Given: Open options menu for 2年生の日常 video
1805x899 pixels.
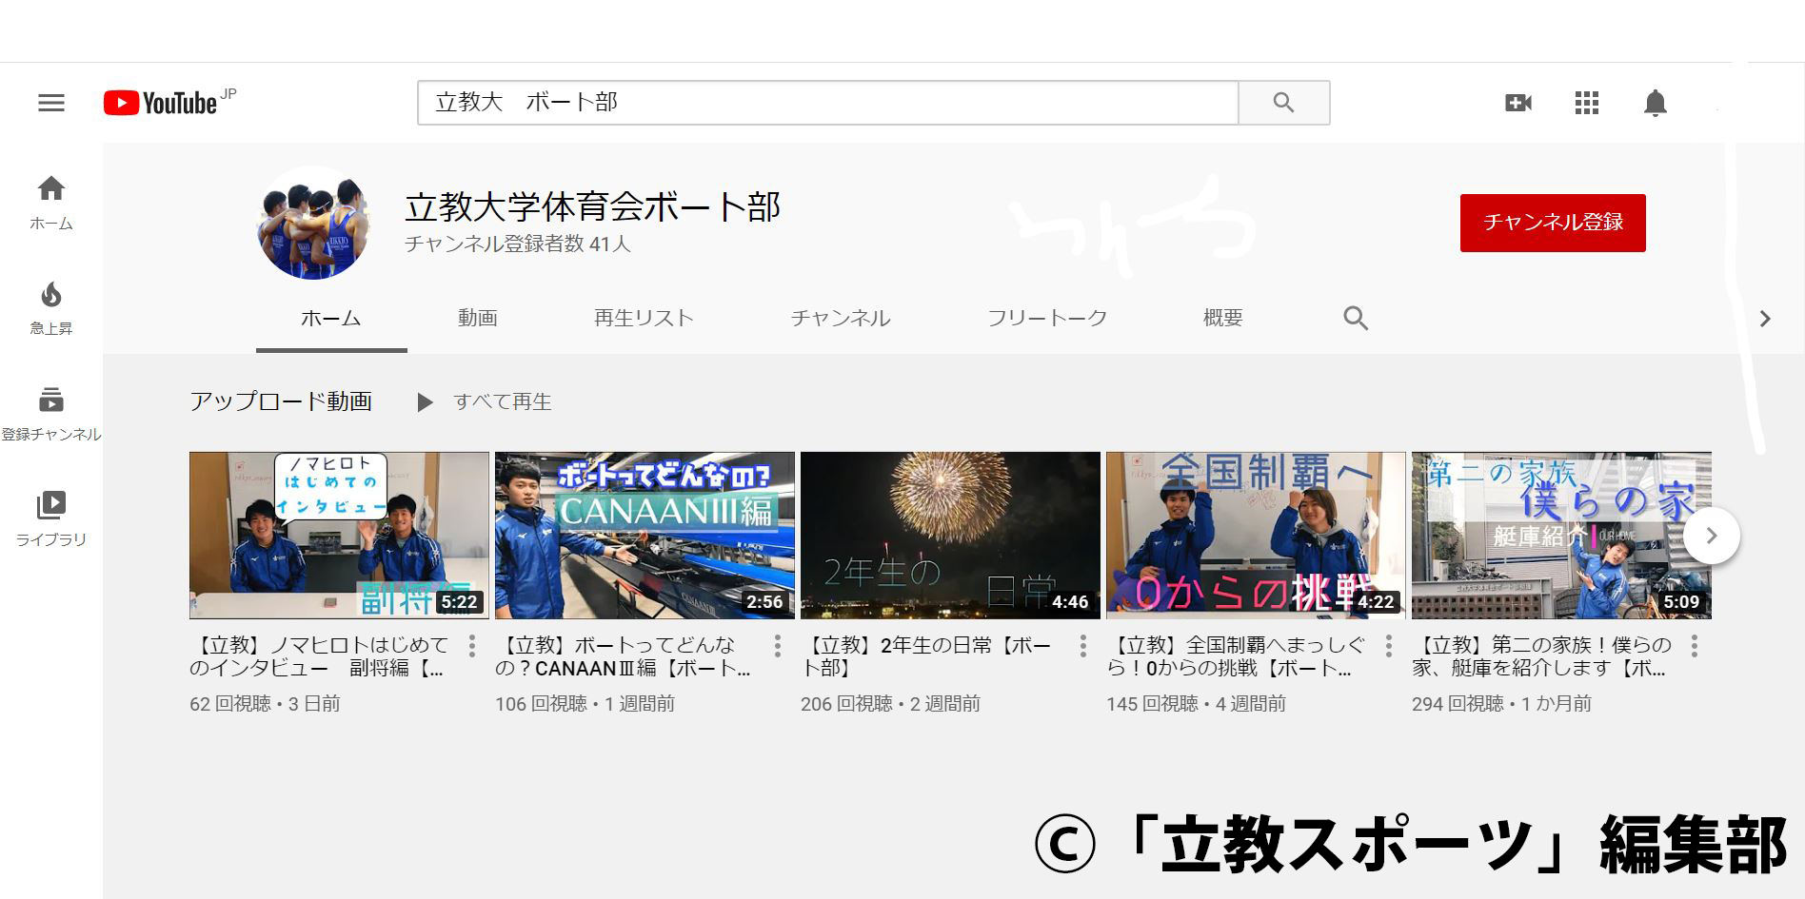Looking at the screenshot, I should pos(1082,647).
